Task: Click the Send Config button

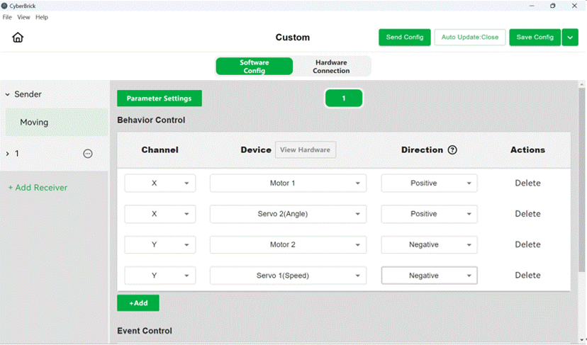Action: [x=404, y=38]
